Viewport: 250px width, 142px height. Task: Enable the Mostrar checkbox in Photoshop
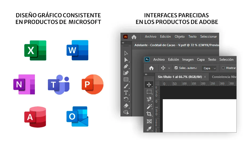(x=223, y=68)
